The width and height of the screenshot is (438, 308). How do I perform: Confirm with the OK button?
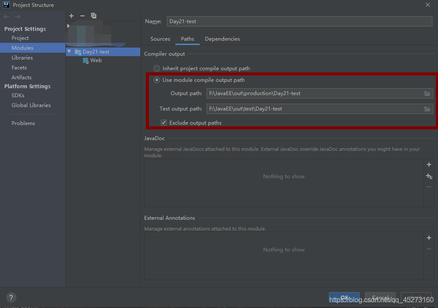tap(344, 298)
